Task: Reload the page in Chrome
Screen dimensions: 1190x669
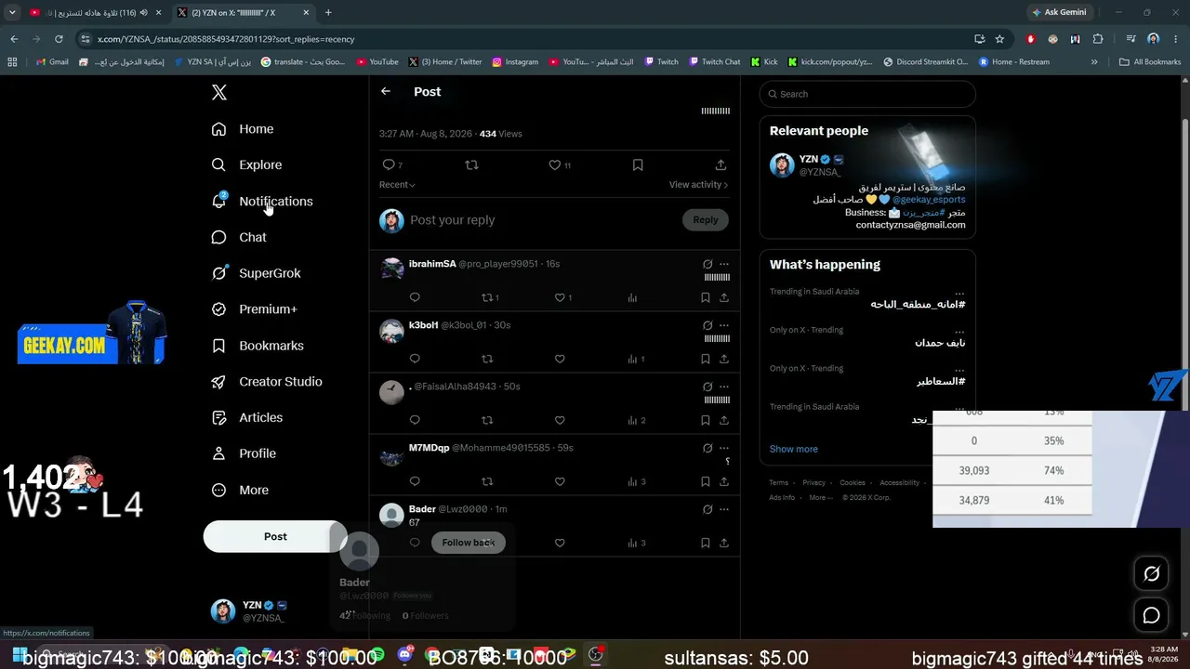Action: pyautogui.click(x=59, y=39)
